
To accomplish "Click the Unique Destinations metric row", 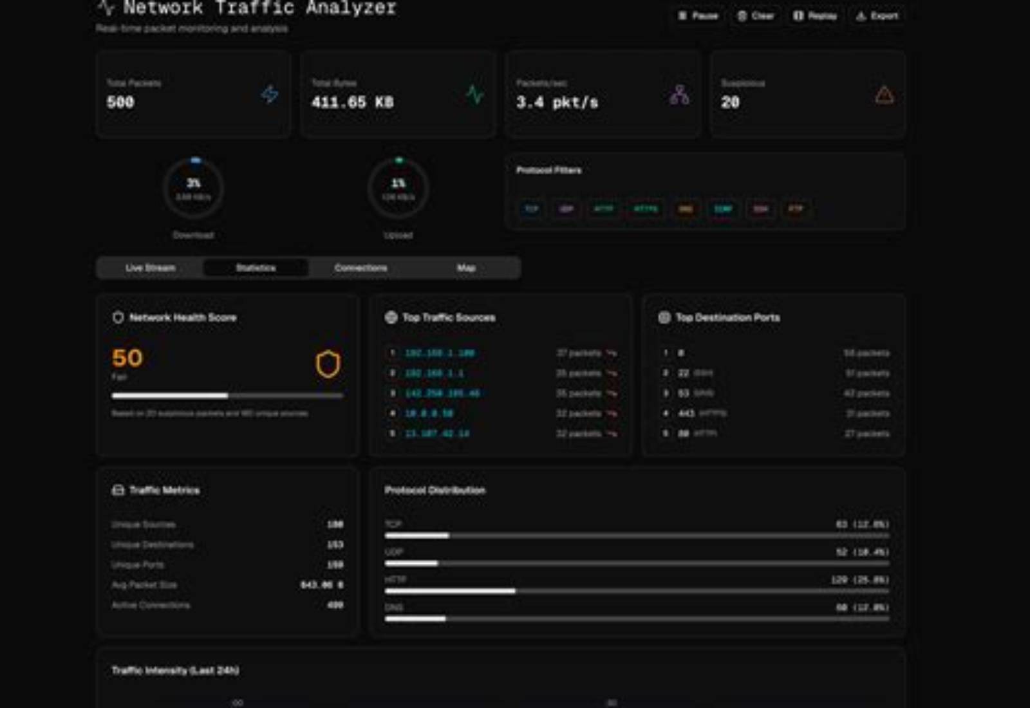I will (x=227, y=545).
